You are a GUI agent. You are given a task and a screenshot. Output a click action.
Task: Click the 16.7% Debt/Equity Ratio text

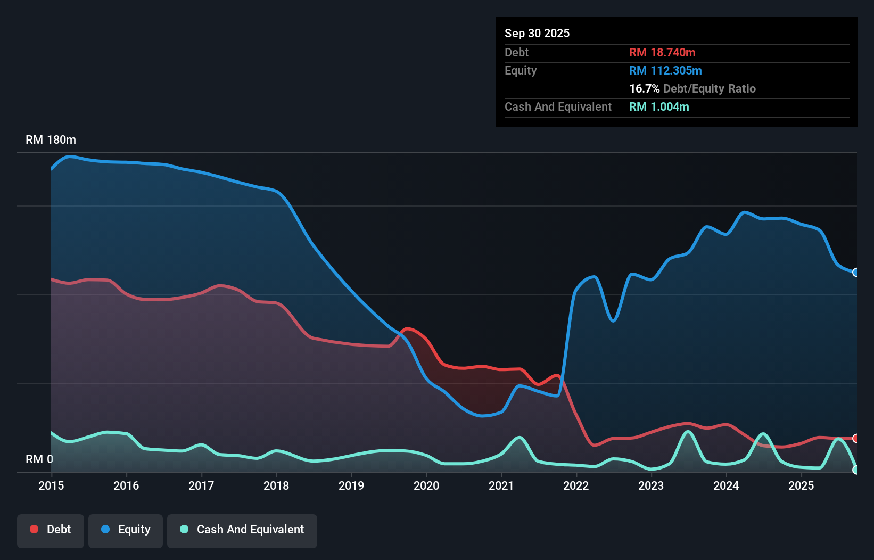click(692, 88)
